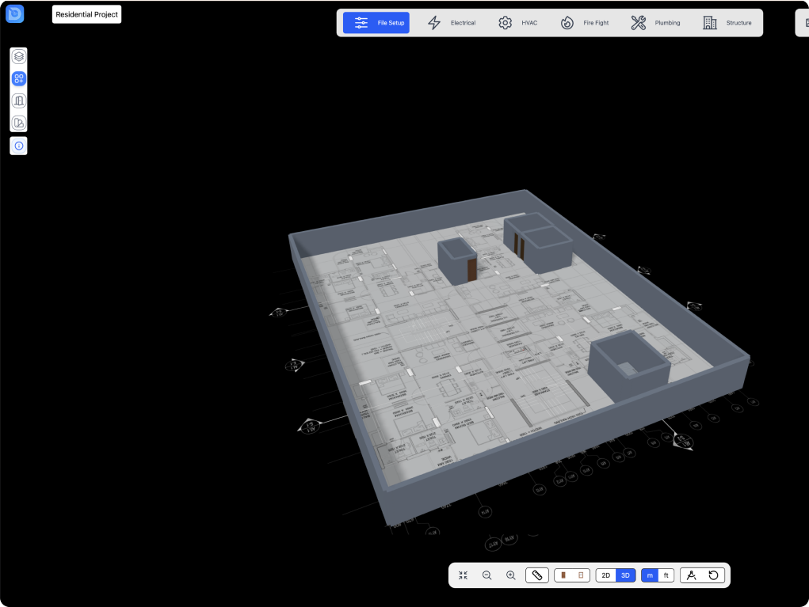This screenshot has width=809, height=607.
Task: Open the shapes/materials sidebar icon
Action: [19, 123]
